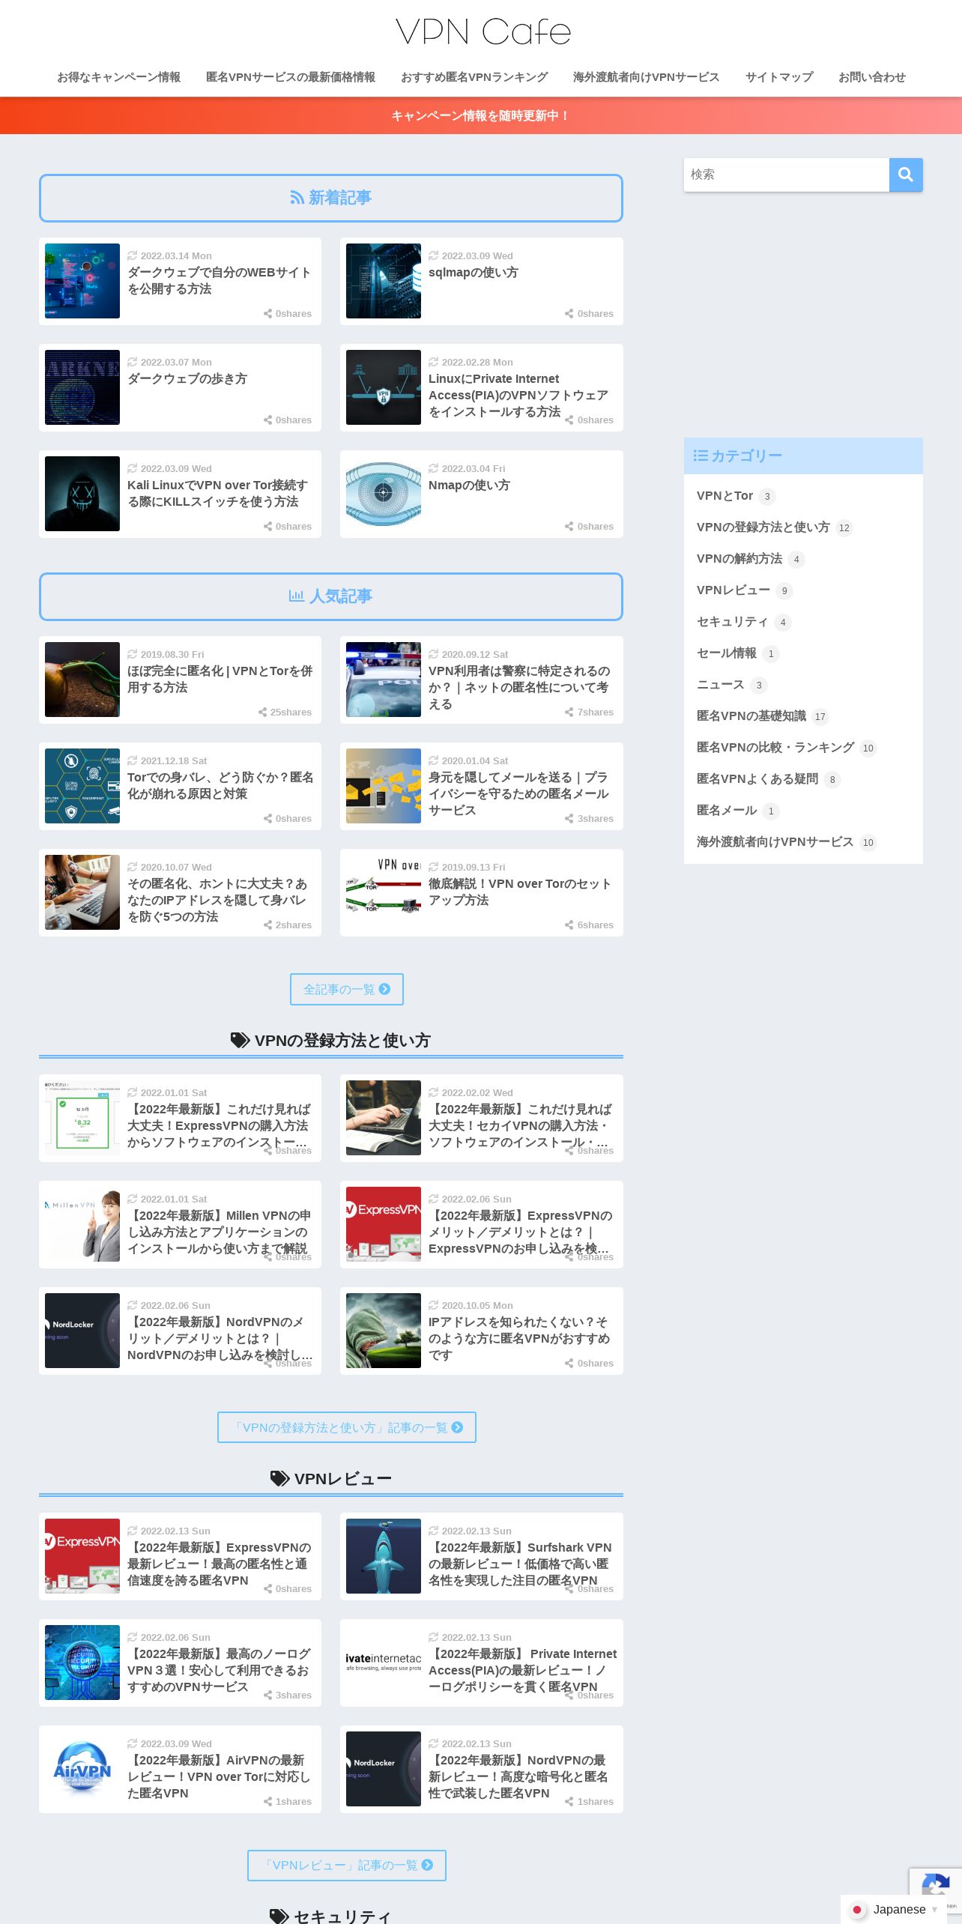This screenshot has height=1924, width=962.
Task: Open thumbnail of ダークウェブの歩き方 article
Action: (82, 387)
